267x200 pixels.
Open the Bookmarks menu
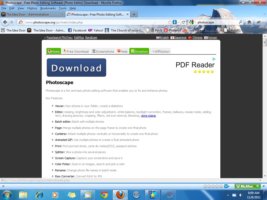[48, 8]
